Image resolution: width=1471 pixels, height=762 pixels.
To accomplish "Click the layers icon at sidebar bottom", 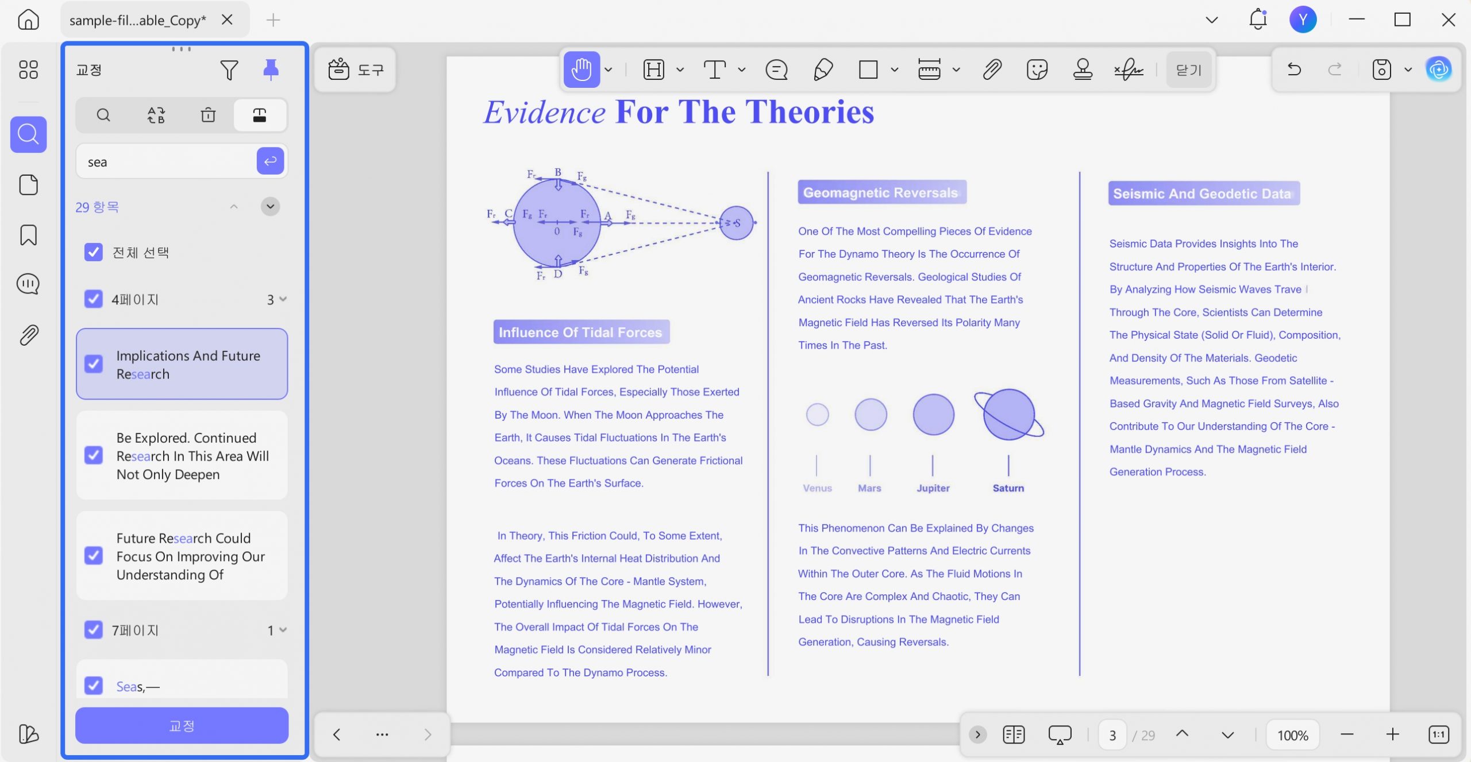I will coord(28,734).
